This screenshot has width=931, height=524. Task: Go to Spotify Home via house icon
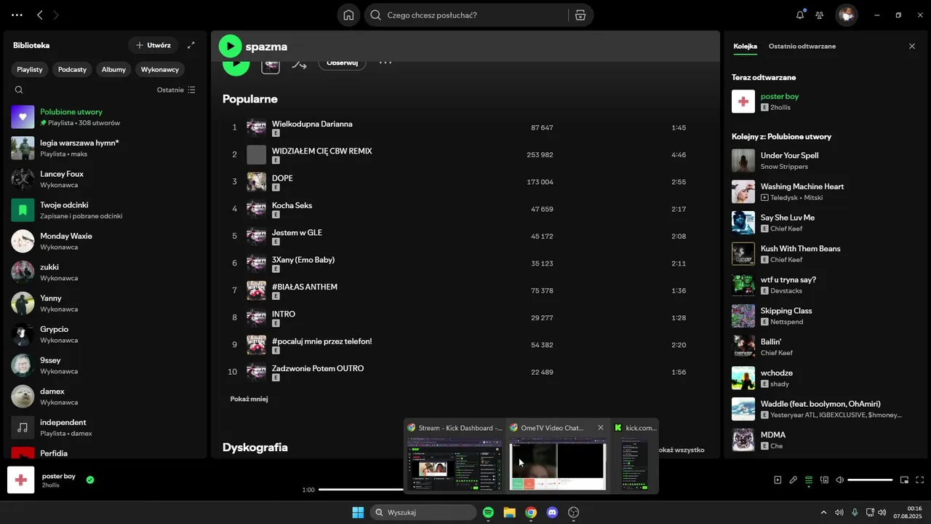pos(349,15)
